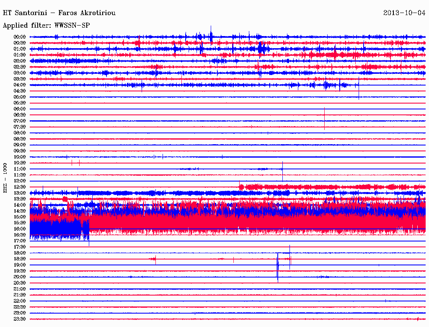Viewport: 429px width, 327px height.
Task: Select the 07:00 time row label
Action: click(x=20, y=121)
